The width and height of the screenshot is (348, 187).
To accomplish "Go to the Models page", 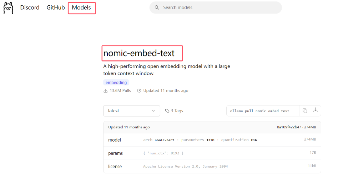I will coord(81,8).
